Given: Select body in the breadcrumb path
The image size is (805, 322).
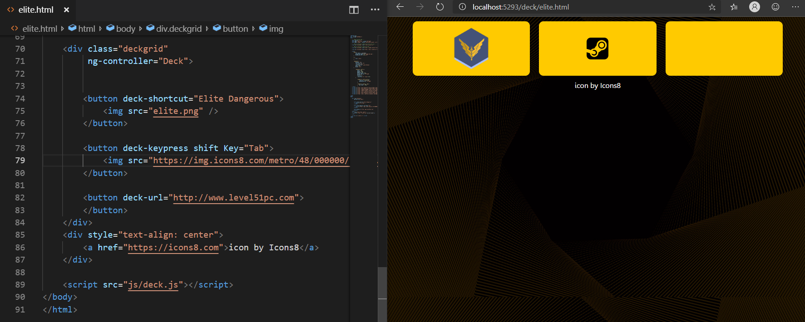Looking at the screenshot, I should [125, 29].
